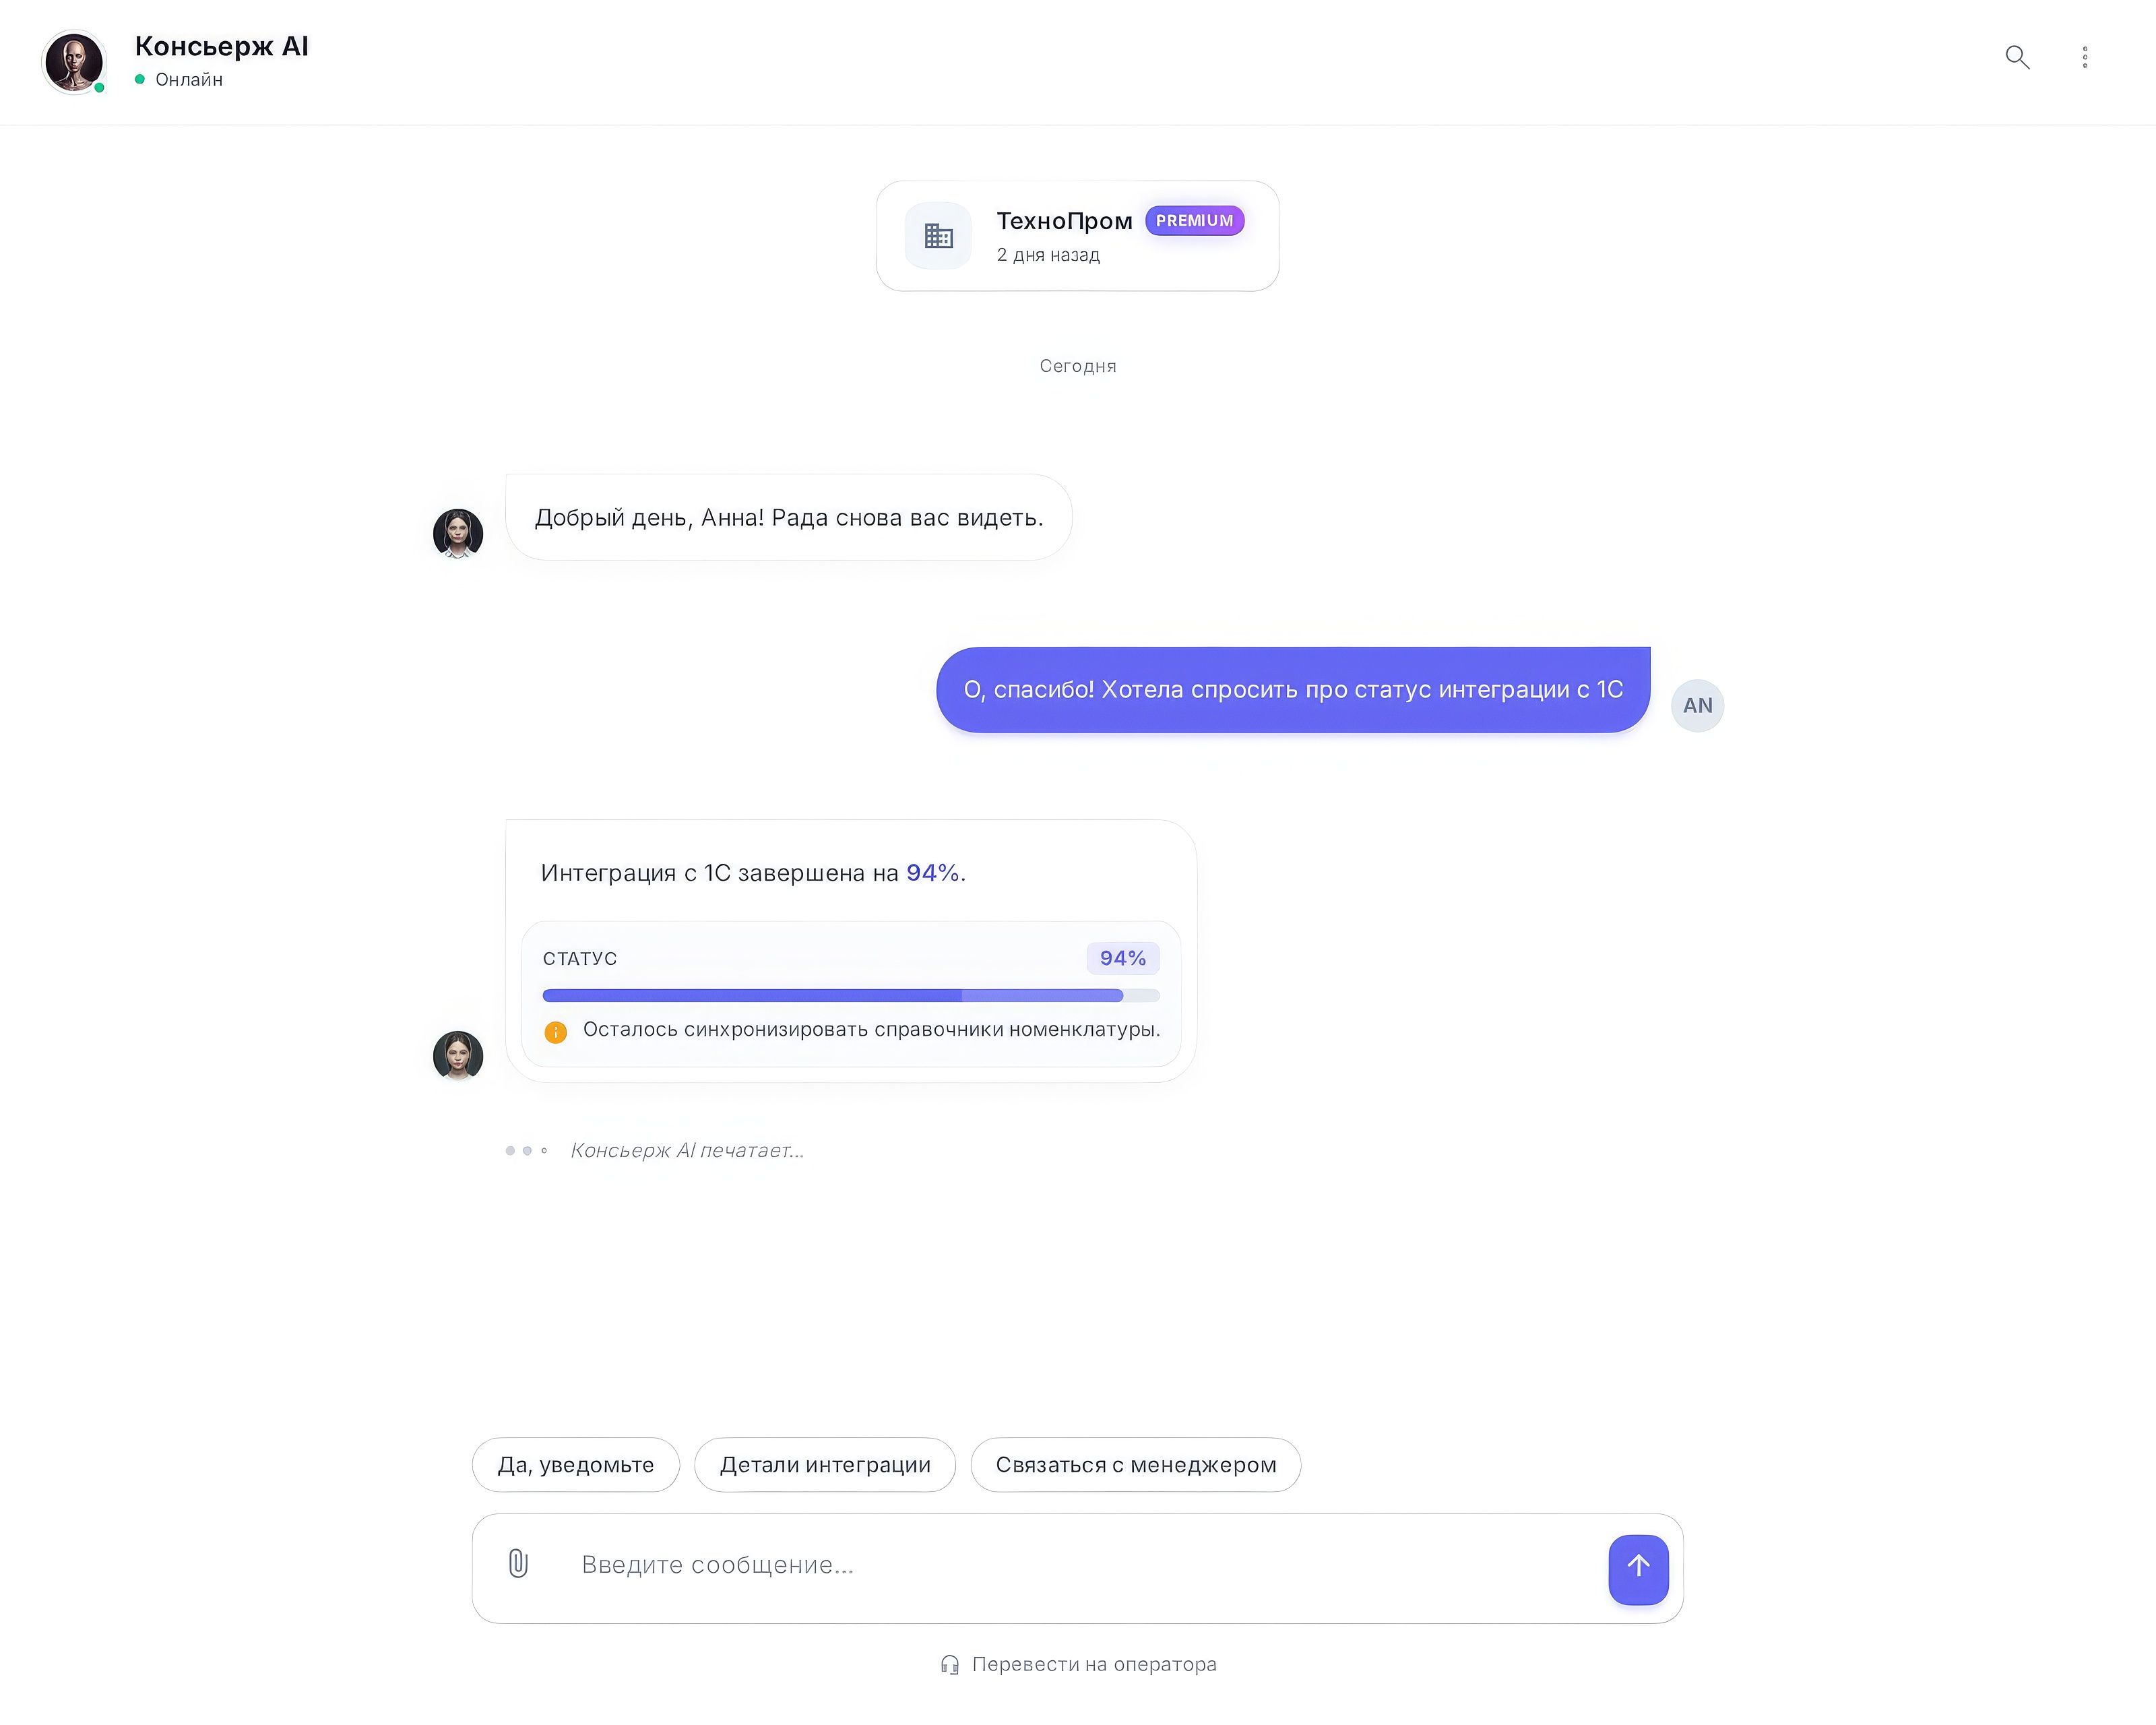Image resolution: width=2156 pixels, height=1725 pixels.
Task: Click the PREMIUM badge
Action: (x=1194, y=221)
